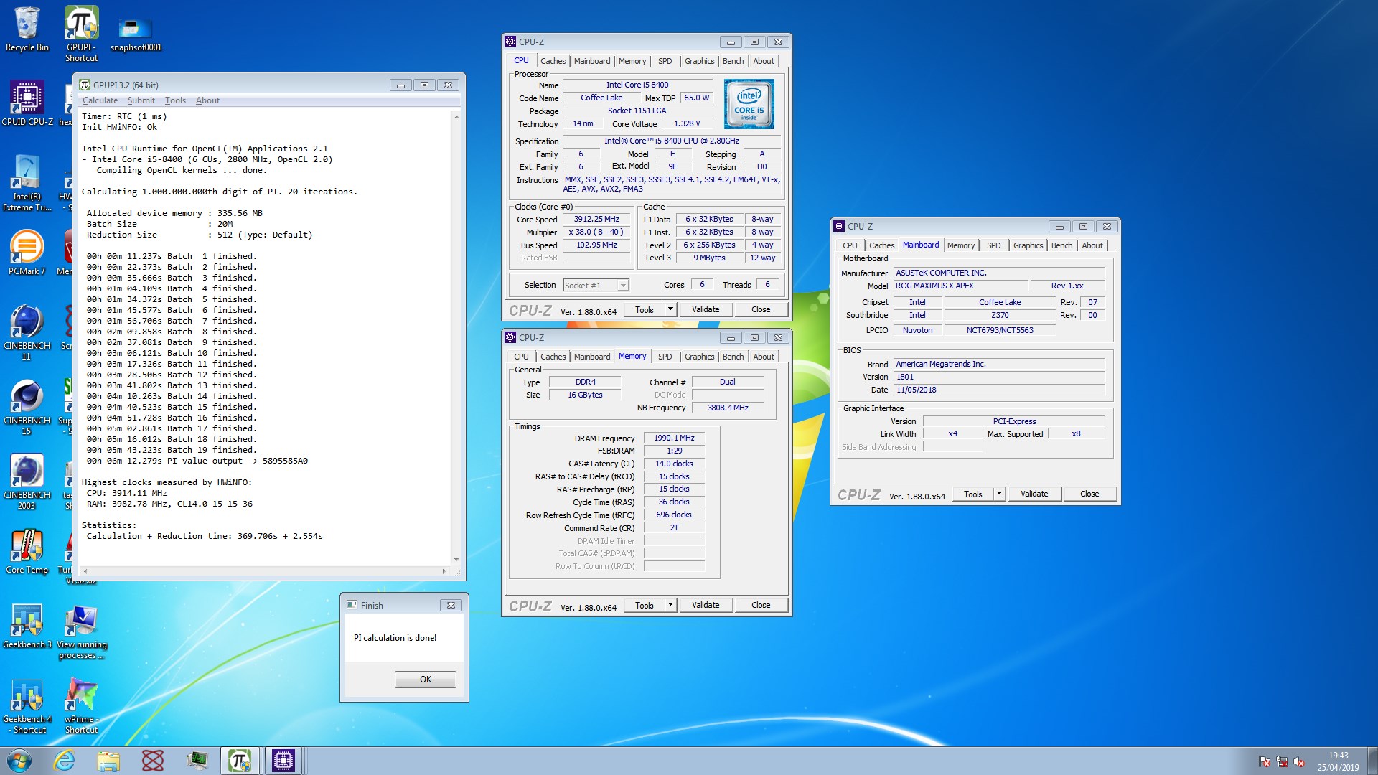
Task: Switch to Mainboard tab in top CPU-Z window
Action: click(x=592, y=61)
